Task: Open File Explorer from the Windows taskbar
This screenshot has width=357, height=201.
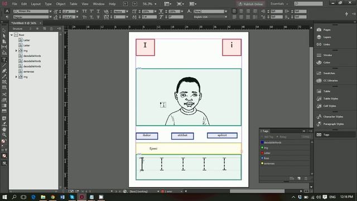Action: point(43,197)
